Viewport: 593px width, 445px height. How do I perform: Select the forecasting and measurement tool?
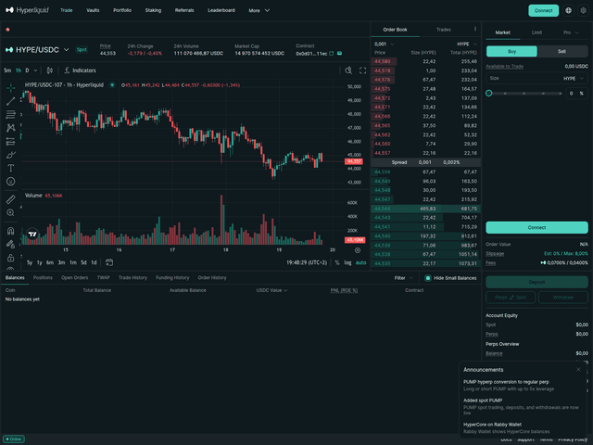(x=10, y=142)
